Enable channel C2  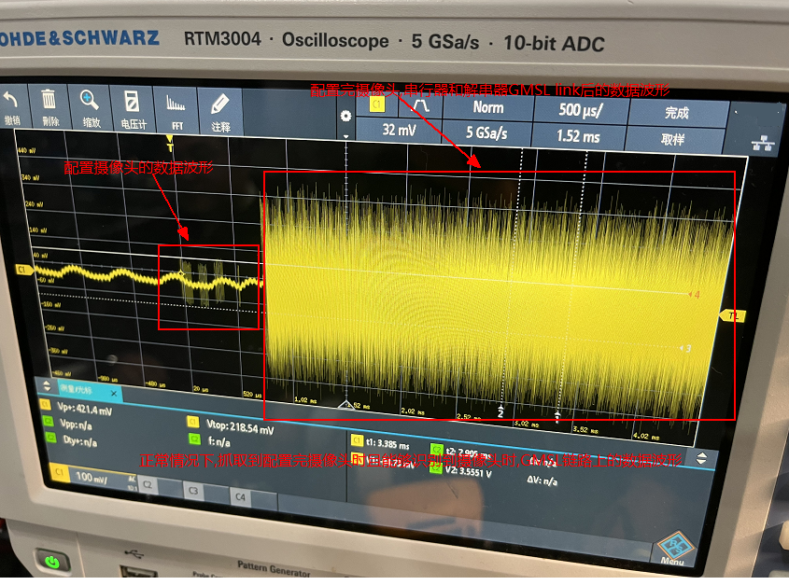pyautogui.click(x=148, y=485)
